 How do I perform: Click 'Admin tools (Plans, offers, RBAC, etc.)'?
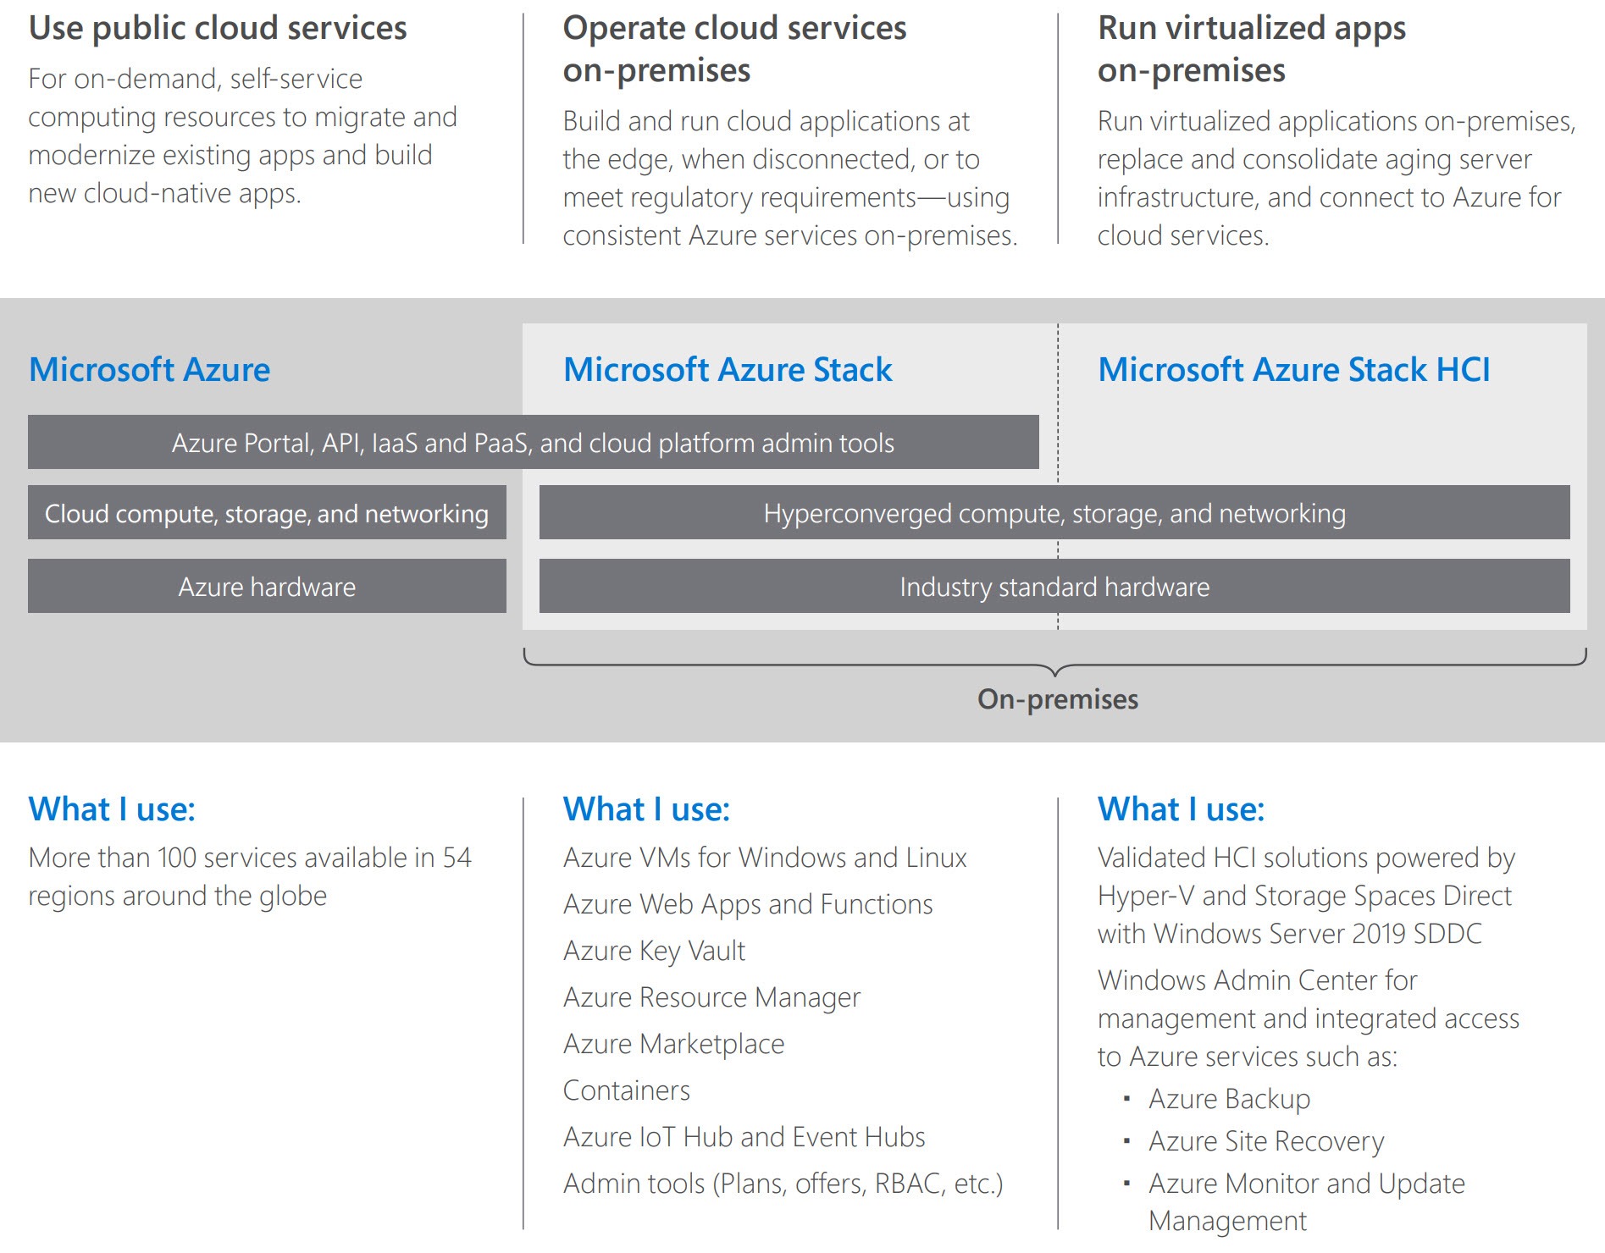coord(783,1184)
